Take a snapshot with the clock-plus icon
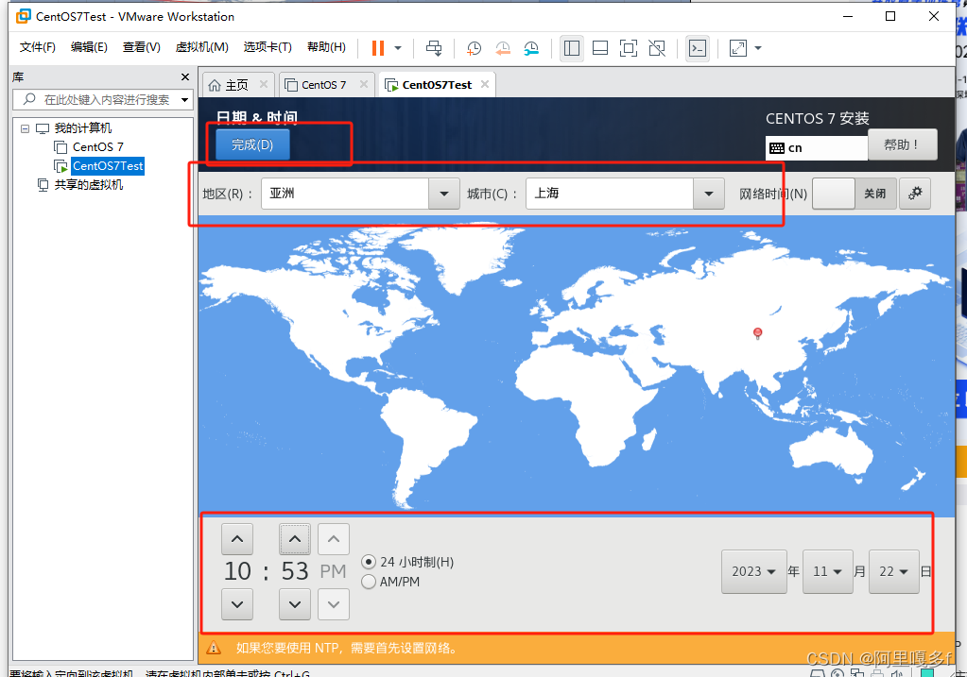 point(475,48)
